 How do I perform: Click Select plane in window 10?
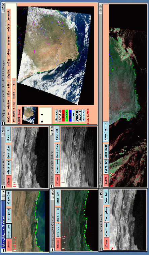click(9, 152)
